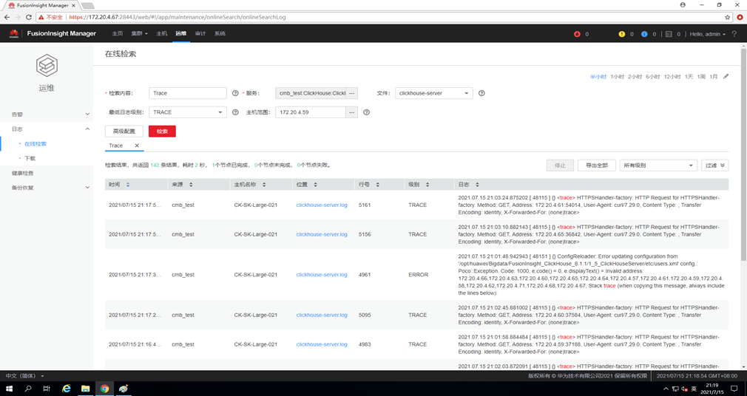The image size is (747, 396).
Task: Open the 集群 menu dropdown
Action: click(139, 34)
